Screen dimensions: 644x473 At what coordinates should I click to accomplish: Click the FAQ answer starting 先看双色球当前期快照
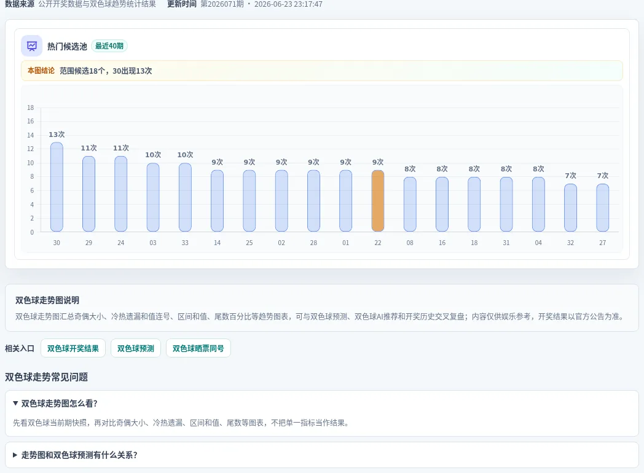tap(181, 423)
